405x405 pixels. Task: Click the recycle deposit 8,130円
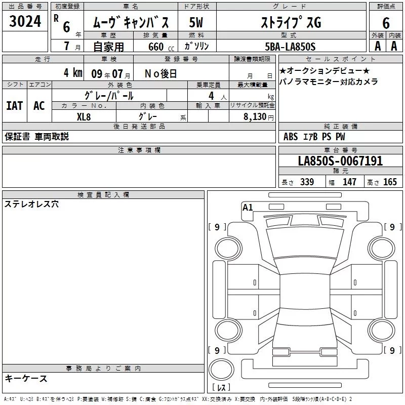pos(259,117)
